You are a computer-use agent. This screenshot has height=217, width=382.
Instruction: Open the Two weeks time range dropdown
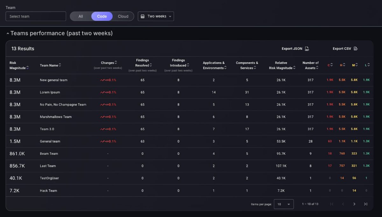156,16
